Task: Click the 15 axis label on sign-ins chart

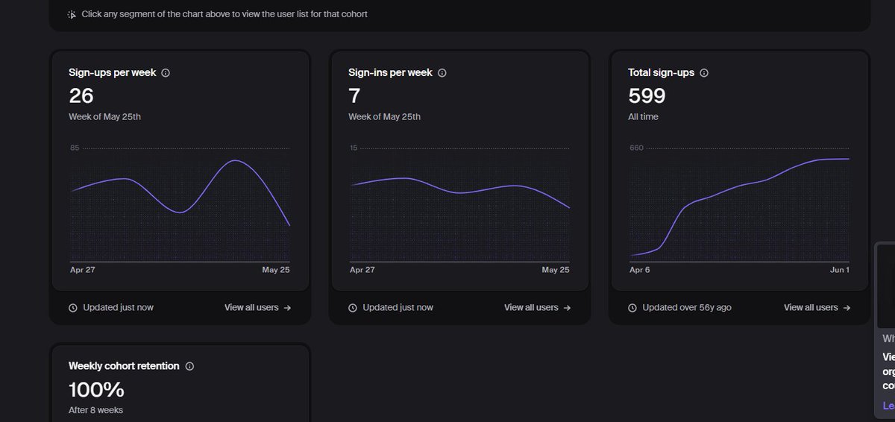Action: coord(354,148)
